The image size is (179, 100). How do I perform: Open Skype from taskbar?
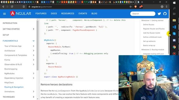point(174,34)
